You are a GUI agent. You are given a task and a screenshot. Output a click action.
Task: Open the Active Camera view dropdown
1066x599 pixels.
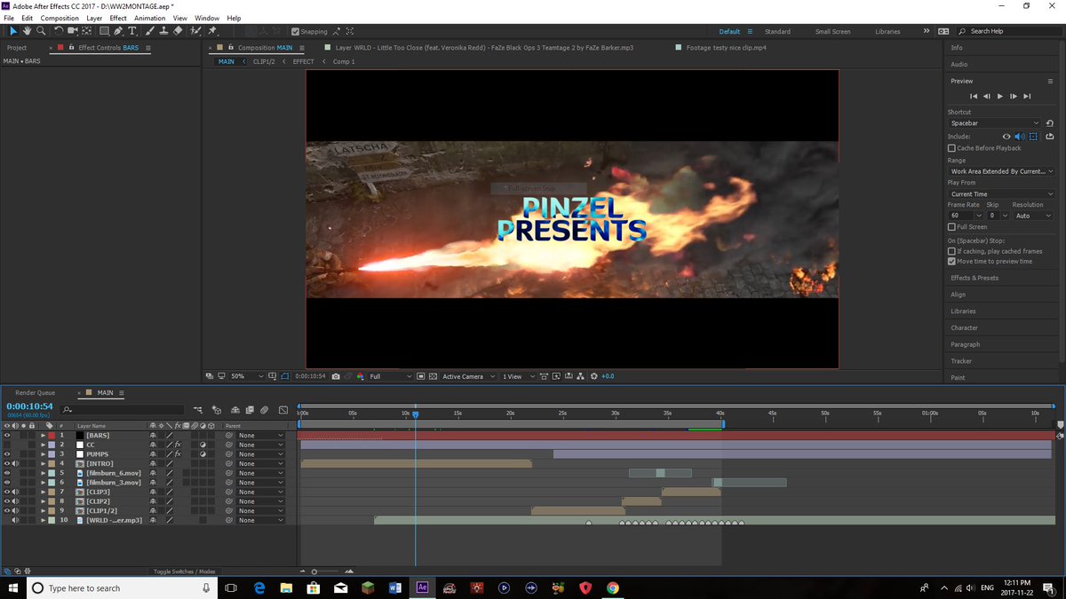(464, 376)
